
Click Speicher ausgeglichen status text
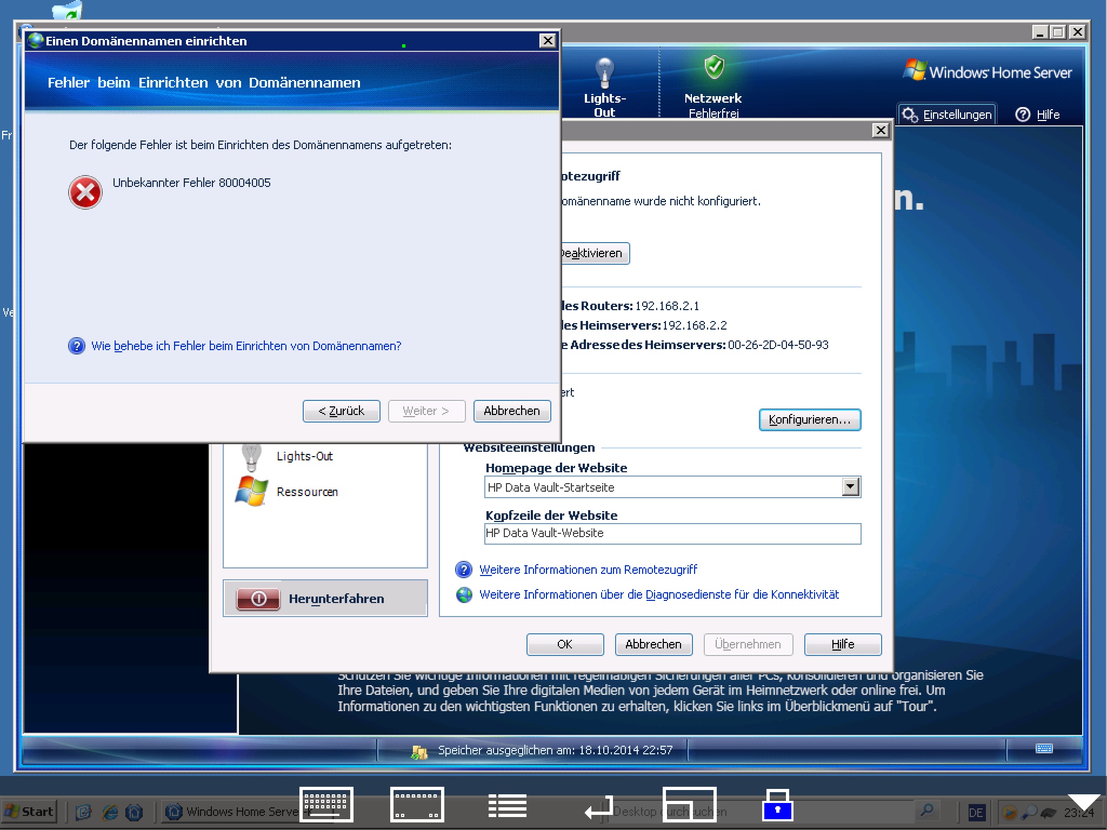tap(555, 750)
